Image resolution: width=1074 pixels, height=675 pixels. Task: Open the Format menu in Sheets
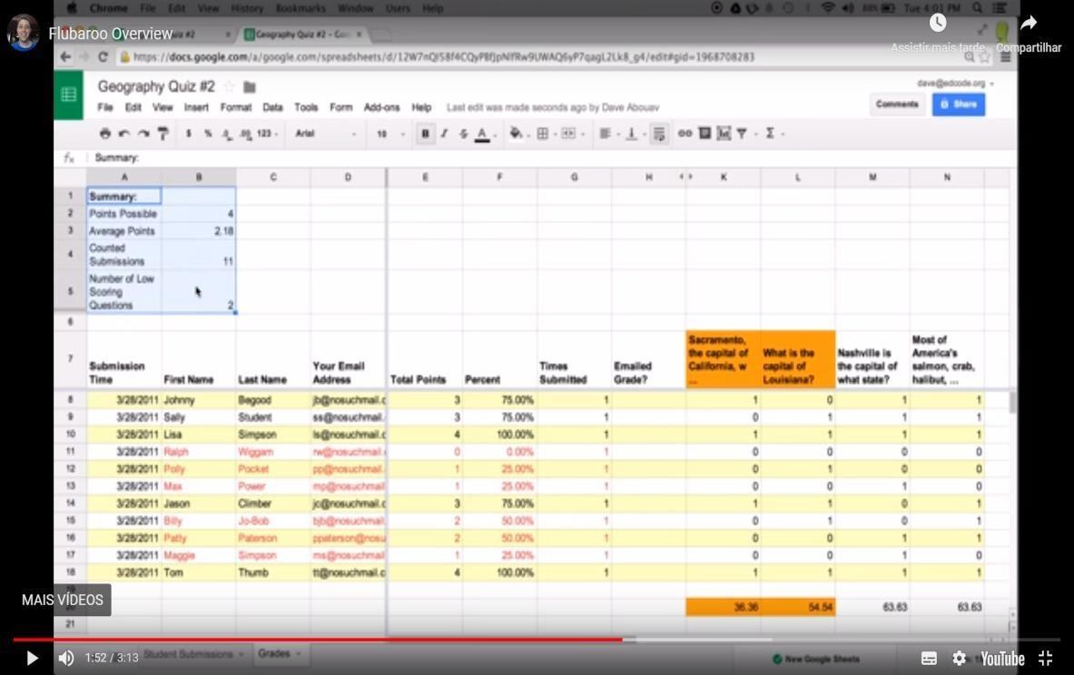(x=236, y=107)
